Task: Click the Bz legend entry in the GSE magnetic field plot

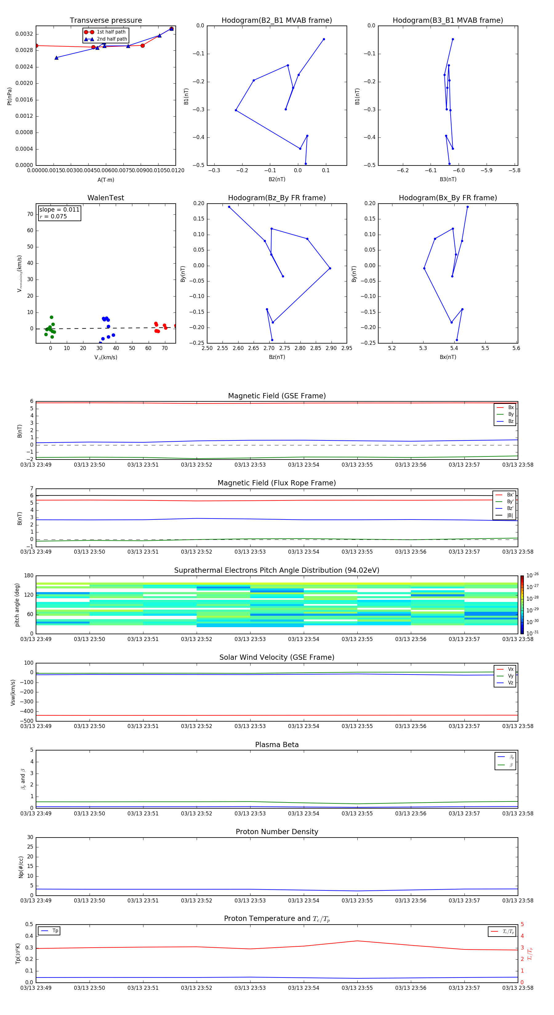Action: point(505,421)
